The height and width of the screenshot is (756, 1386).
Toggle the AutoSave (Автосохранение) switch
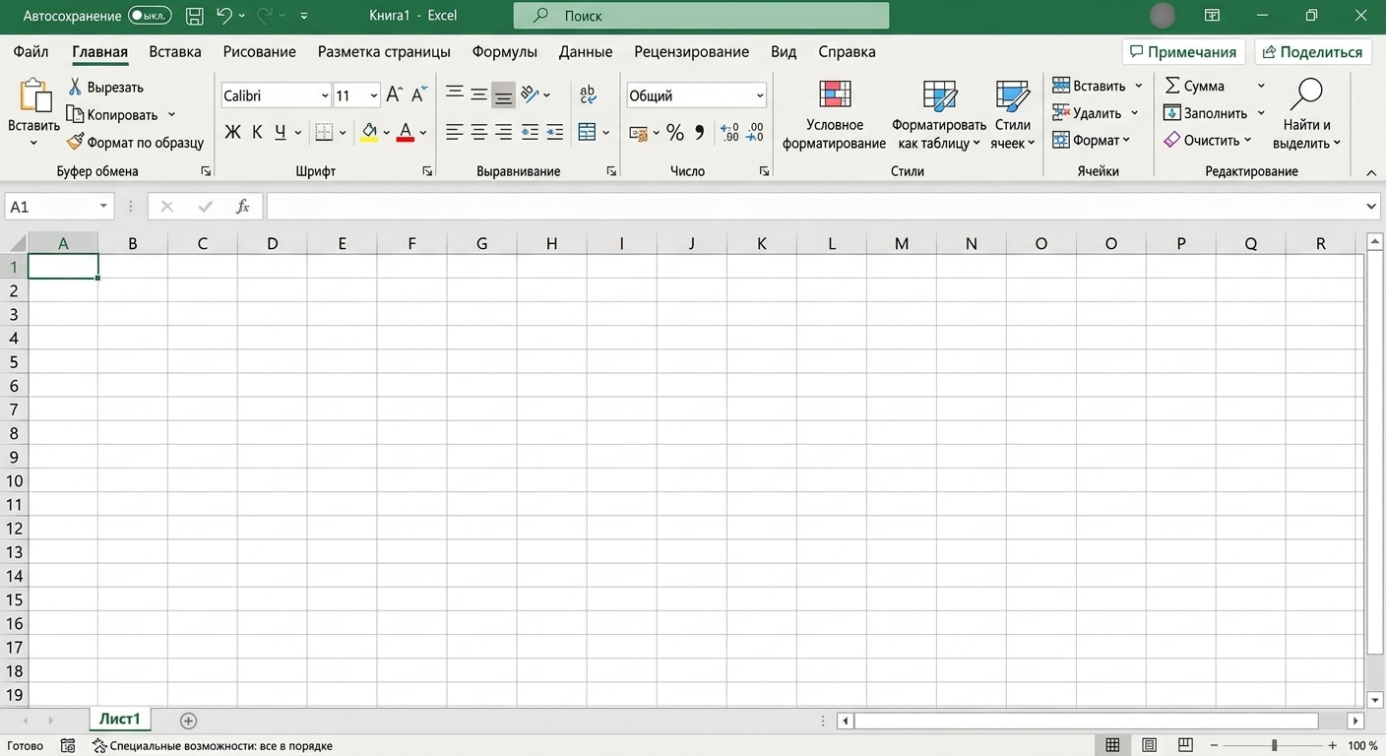(150, 16)
